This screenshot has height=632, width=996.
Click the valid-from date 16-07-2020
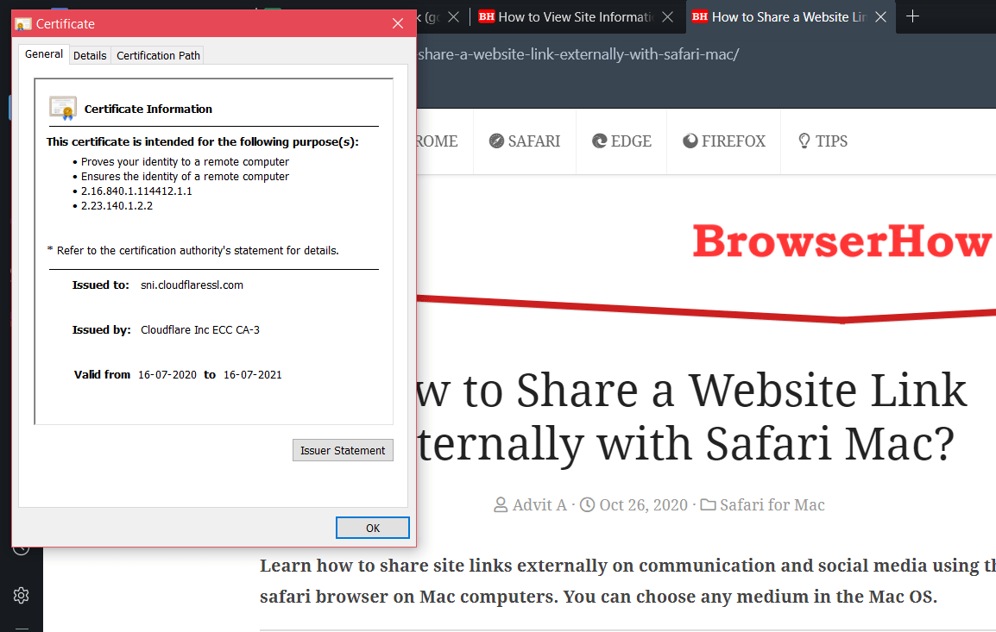click(x=167, y=375)
